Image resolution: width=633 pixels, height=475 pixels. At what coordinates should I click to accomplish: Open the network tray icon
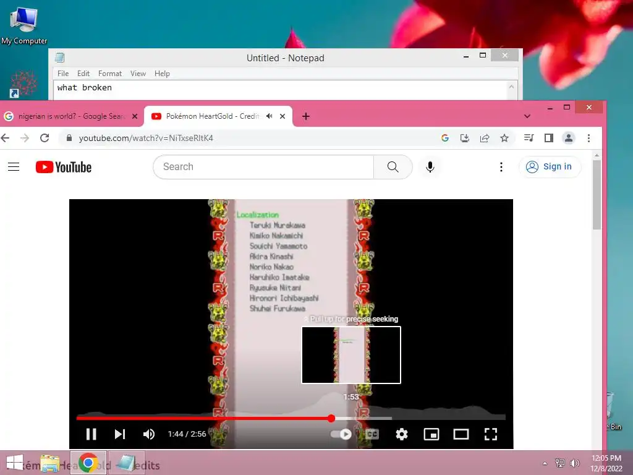pyautogui.click(x=560, y=463)
